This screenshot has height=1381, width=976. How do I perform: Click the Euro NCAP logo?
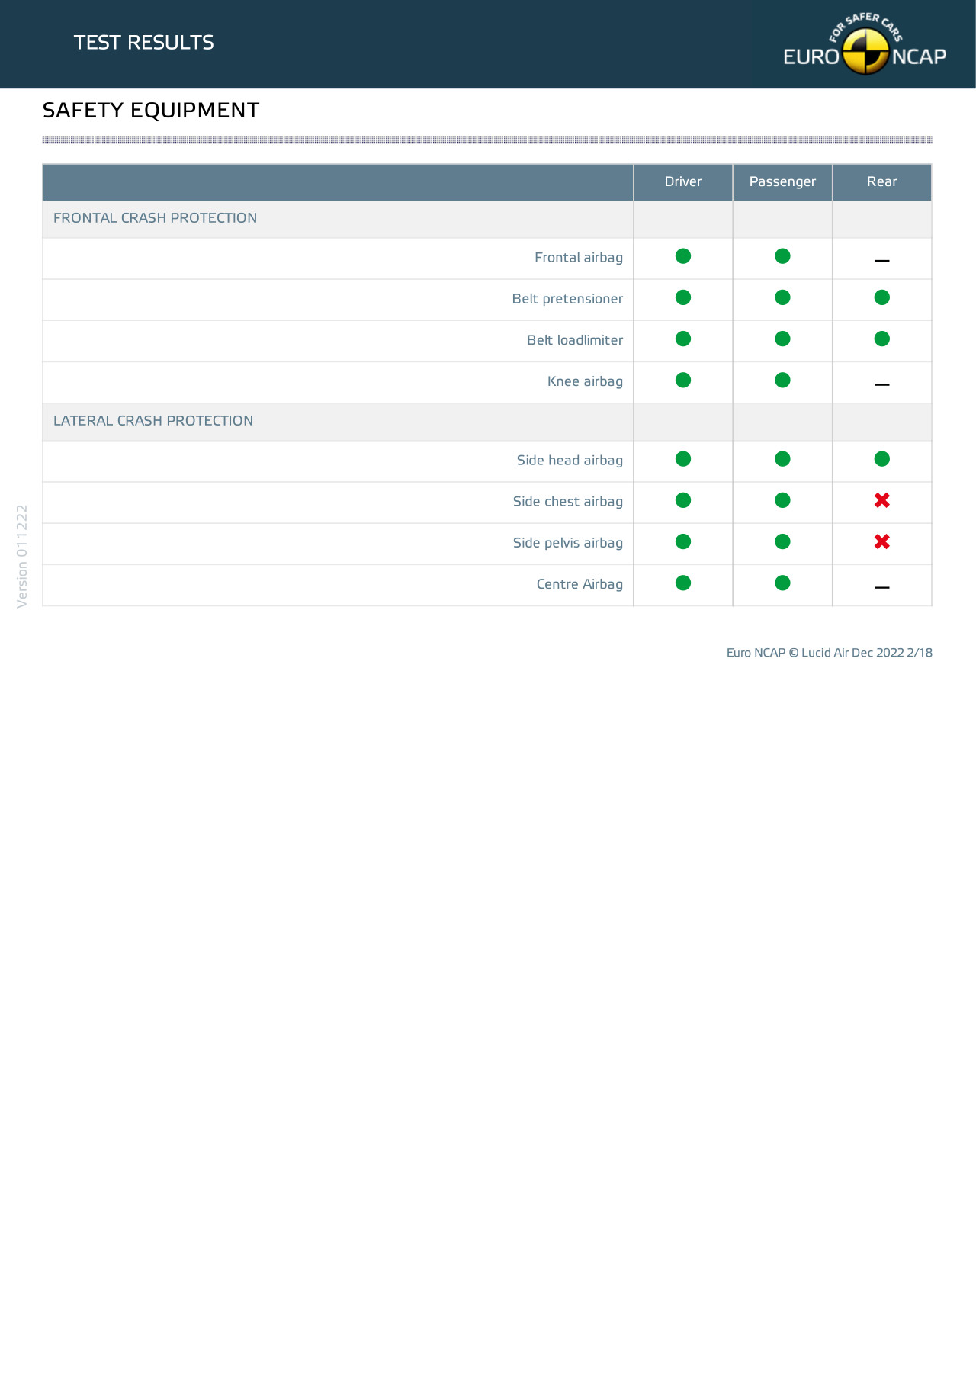pyautogui.click(x=865, y=44)
